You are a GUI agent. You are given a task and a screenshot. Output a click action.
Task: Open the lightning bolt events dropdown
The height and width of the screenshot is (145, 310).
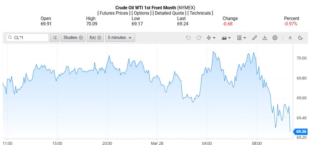211,37
